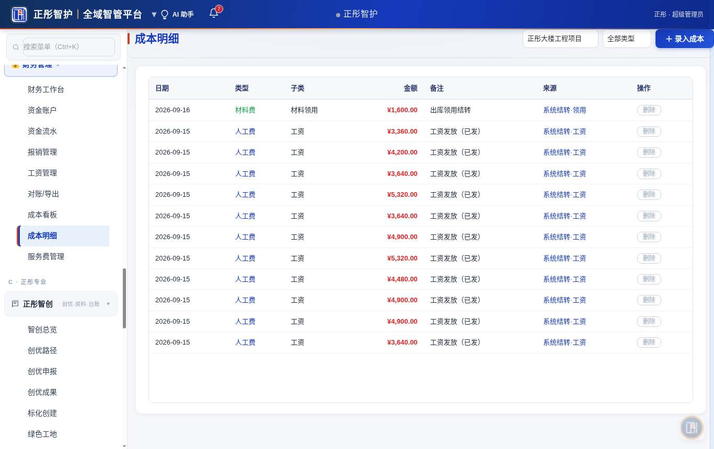Click the 出库领用结转 remark cell
Image resolution: width=714 pixels, height=449 pixels.
(450, 110)
